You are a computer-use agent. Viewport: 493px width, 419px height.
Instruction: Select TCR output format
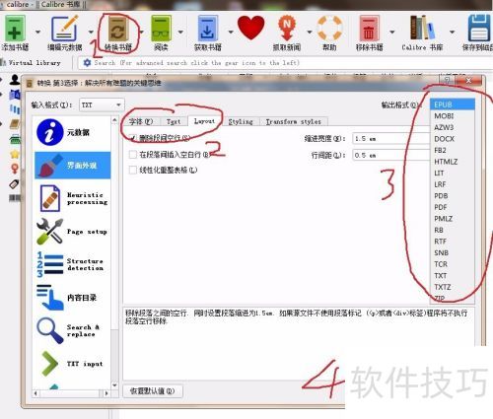pos(453,264)
